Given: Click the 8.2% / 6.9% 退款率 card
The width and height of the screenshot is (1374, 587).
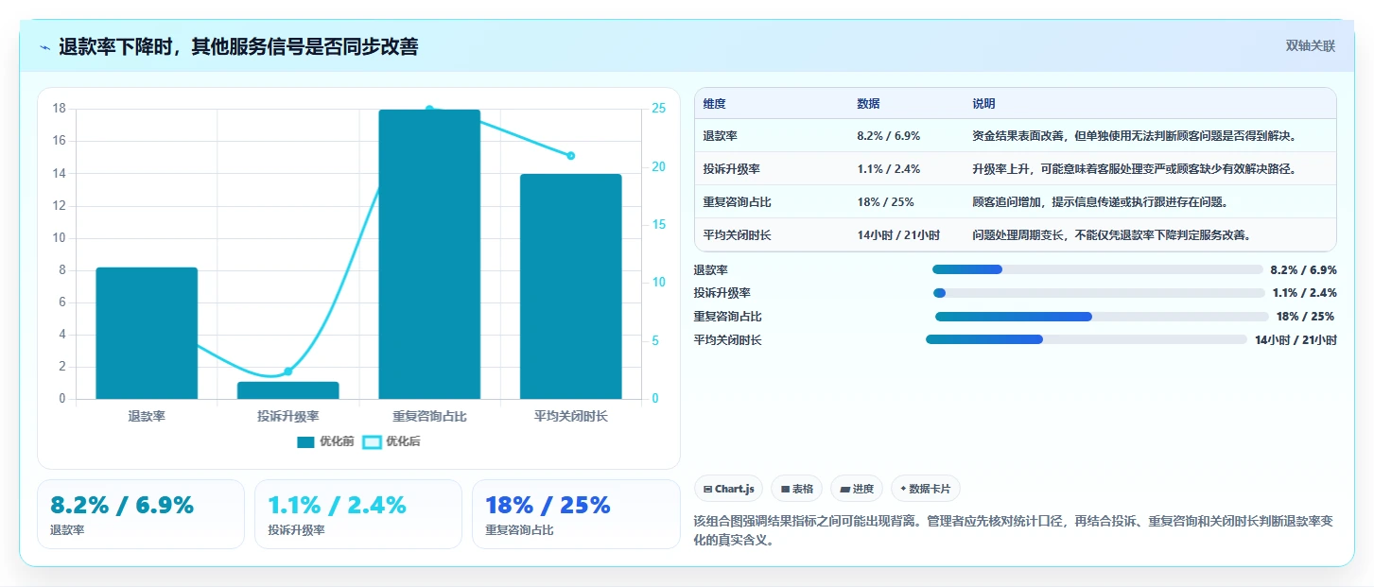Looking at the screenshot, I should click(141, 514).
